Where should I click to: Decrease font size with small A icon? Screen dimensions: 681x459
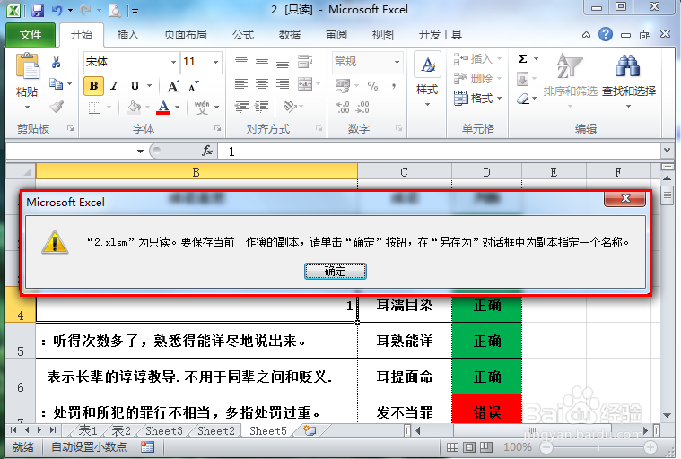pos(193,86)
